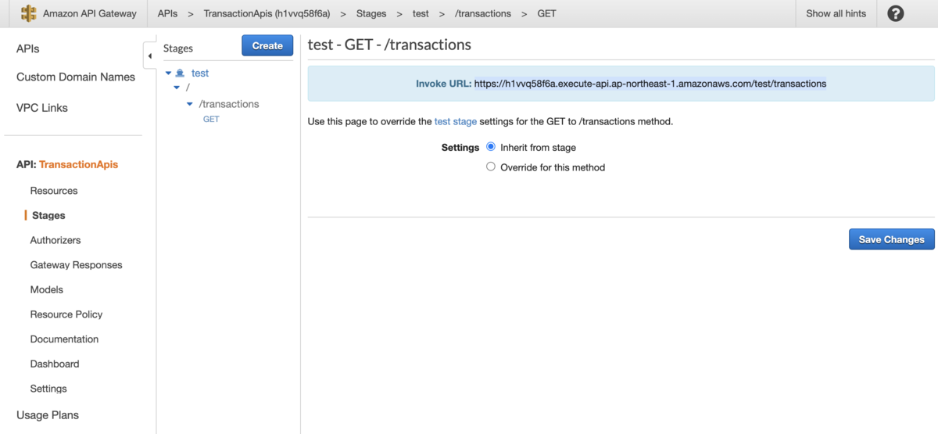Collapse the root slash resource node
The height and width of the screenshot is (434, 938).
coord(177,88)
